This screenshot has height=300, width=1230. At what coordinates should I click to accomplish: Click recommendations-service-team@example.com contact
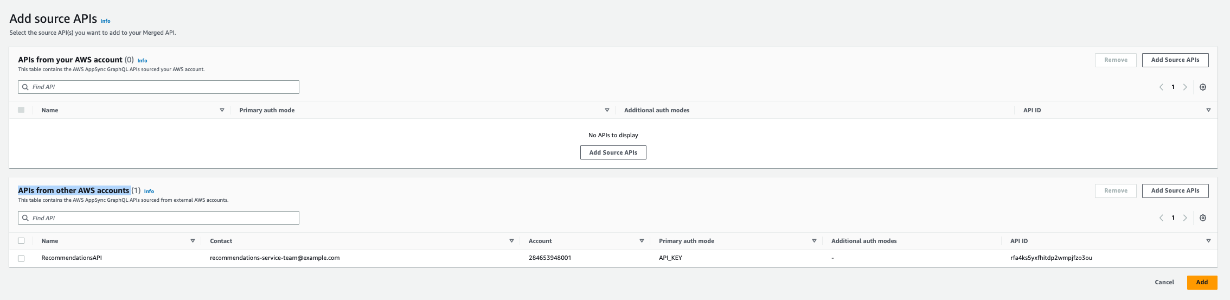pyautogui.click(x=274, y=258)
